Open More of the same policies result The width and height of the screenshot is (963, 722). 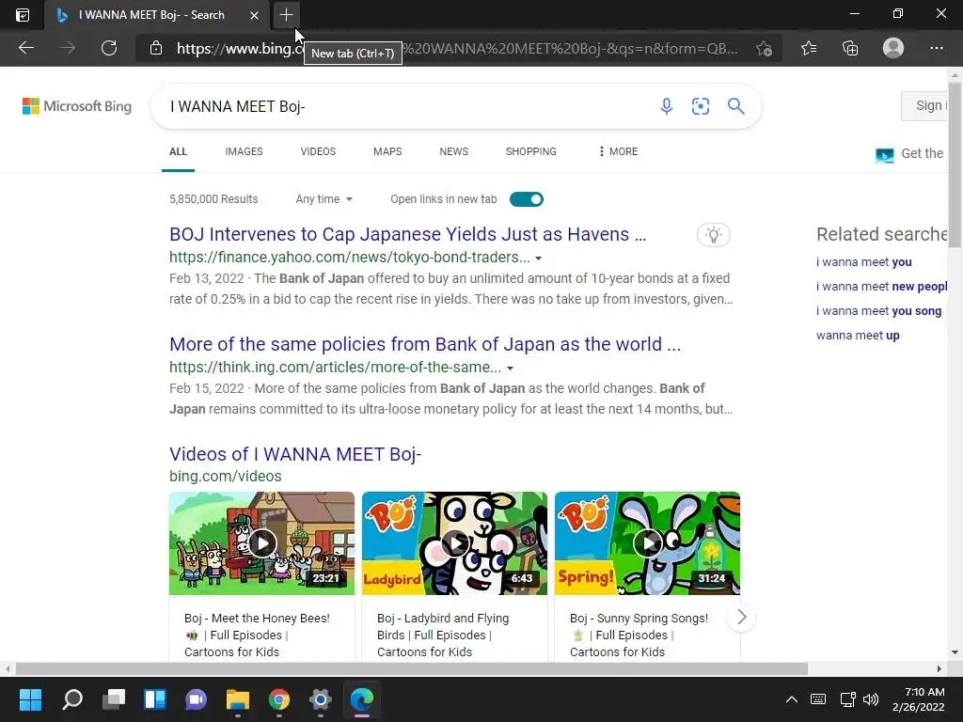pos(425,344)
